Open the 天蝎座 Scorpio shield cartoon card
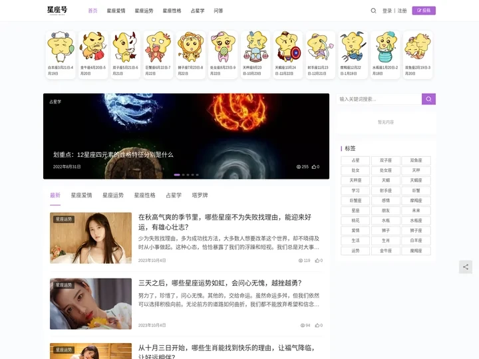 pyautogui.click(x=288, y=55)
